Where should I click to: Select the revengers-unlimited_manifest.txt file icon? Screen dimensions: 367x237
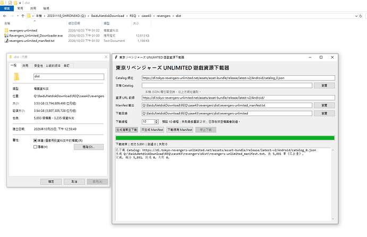coord(6,41)
